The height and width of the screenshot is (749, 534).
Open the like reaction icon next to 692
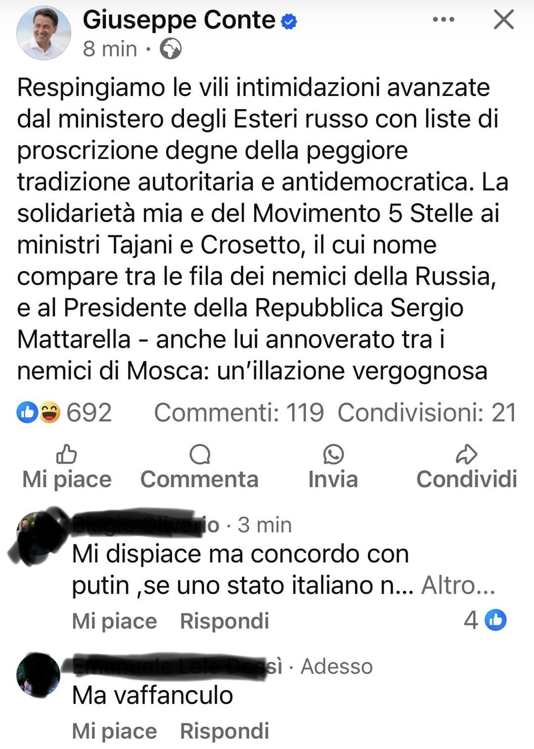[27, 412]
